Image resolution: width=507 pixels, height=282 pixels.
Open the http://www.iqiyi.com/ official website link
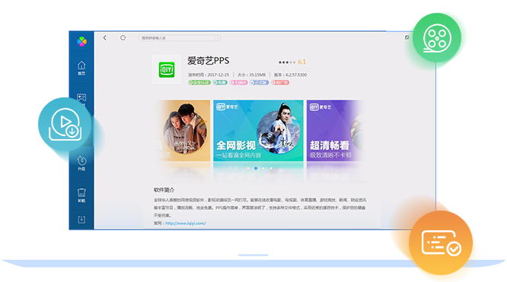[x=186, y=223]
